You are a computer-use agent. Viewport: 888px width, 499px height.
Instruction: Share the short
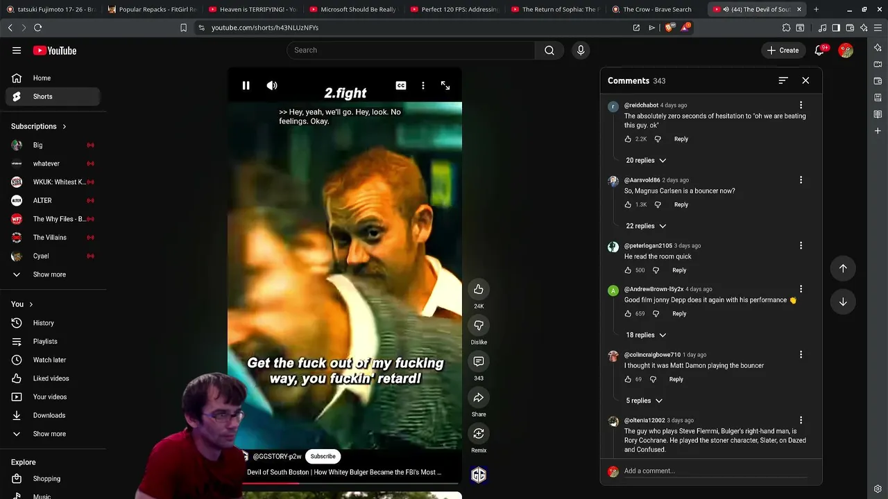[479, 397]
